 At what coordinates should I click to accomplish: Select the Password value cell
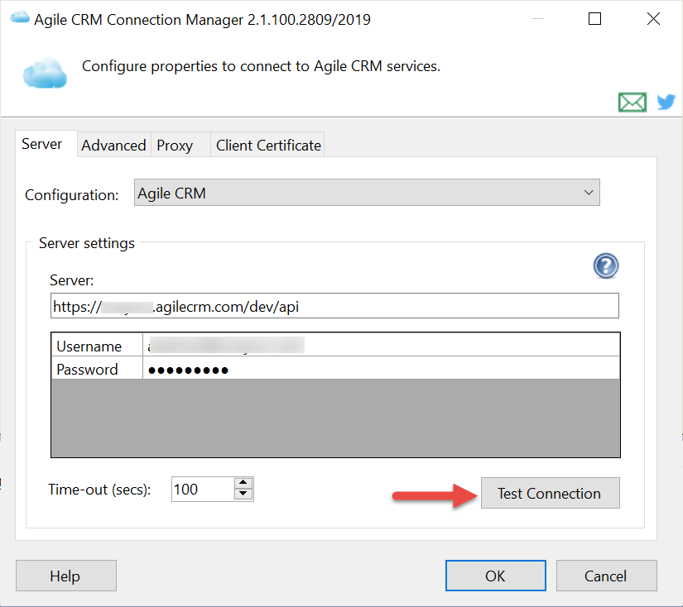381,368
